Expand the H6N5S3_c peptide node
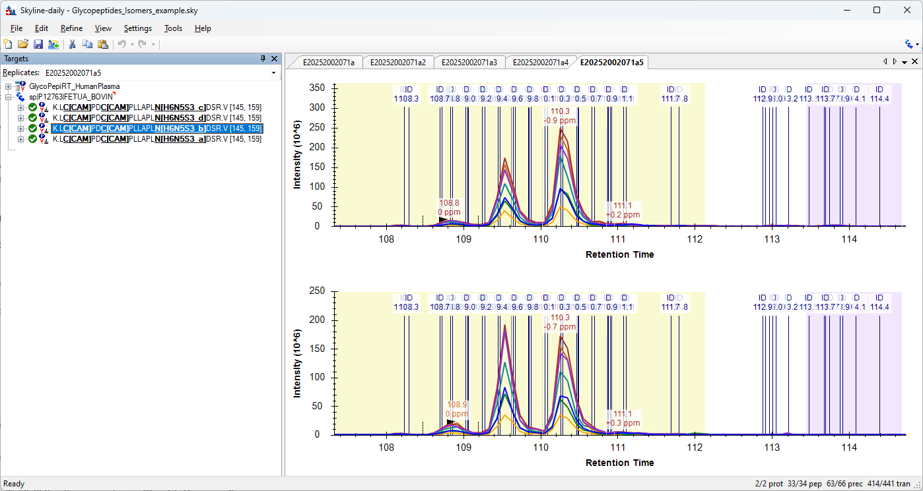Screen dimensions: 923x491 pyautogui.click(x=21, y=107)
